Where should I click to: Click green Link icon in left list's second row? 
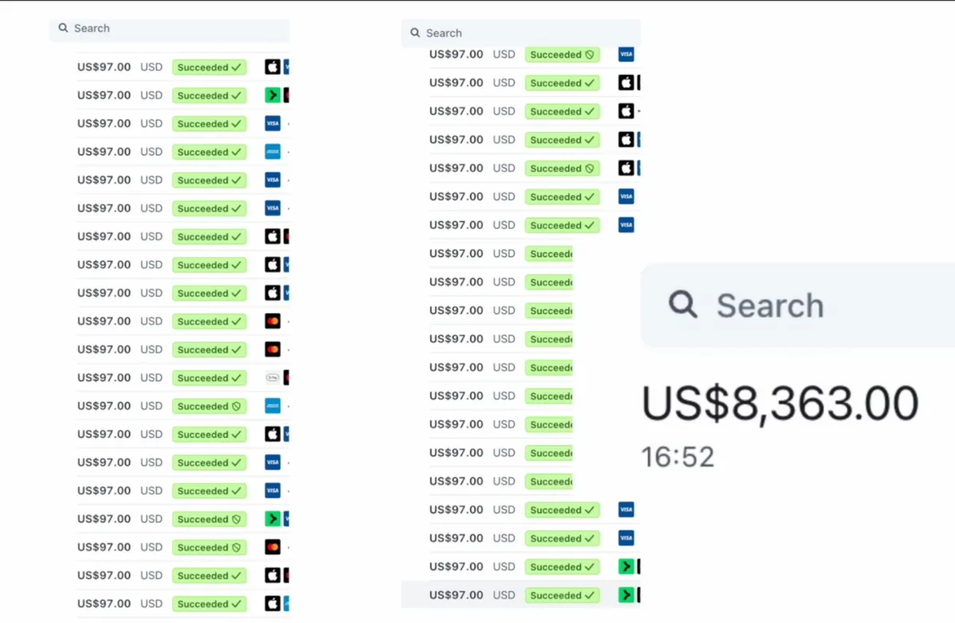(272, 95)
